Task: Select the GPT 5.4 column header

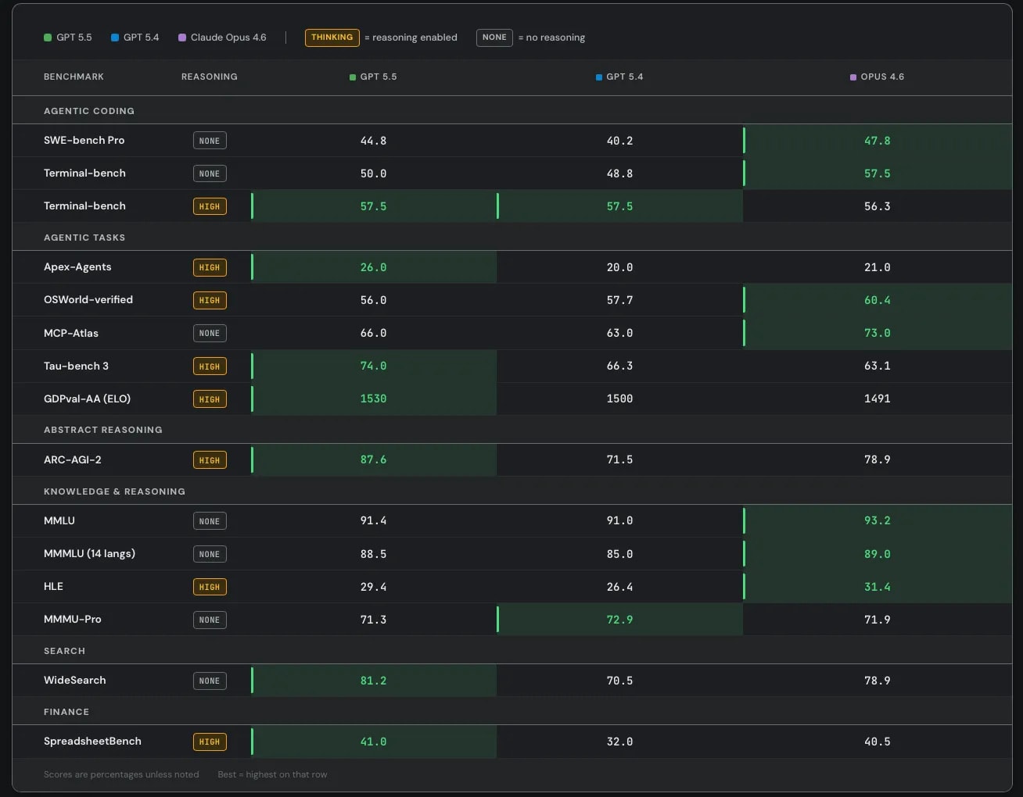Action: point(619,77)
